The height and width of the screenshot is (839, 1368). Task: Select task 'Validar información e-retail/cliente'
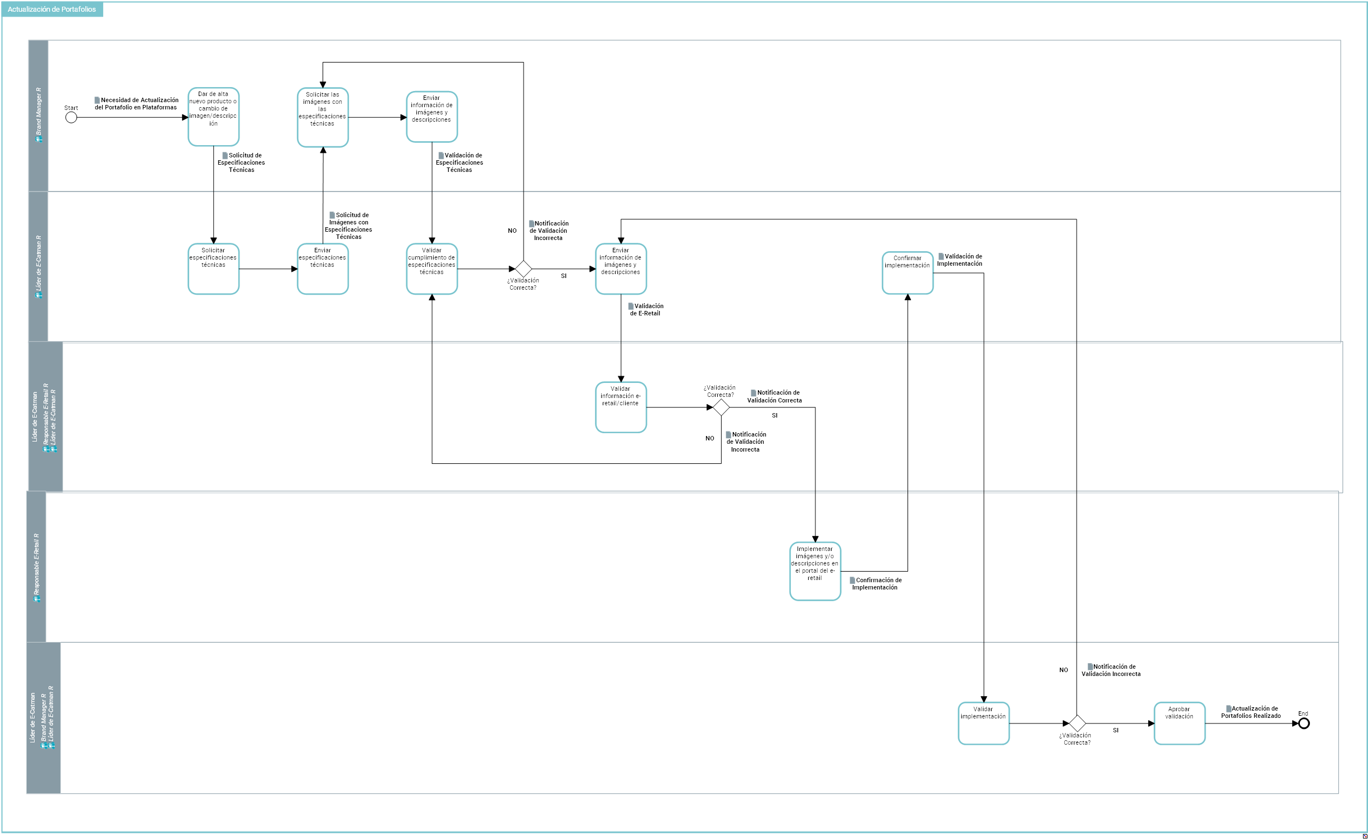(x=621, y=407)
